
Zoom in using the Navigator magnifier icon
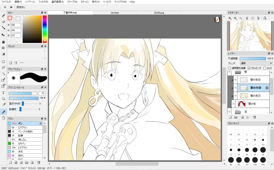click(x=230, y=18)
